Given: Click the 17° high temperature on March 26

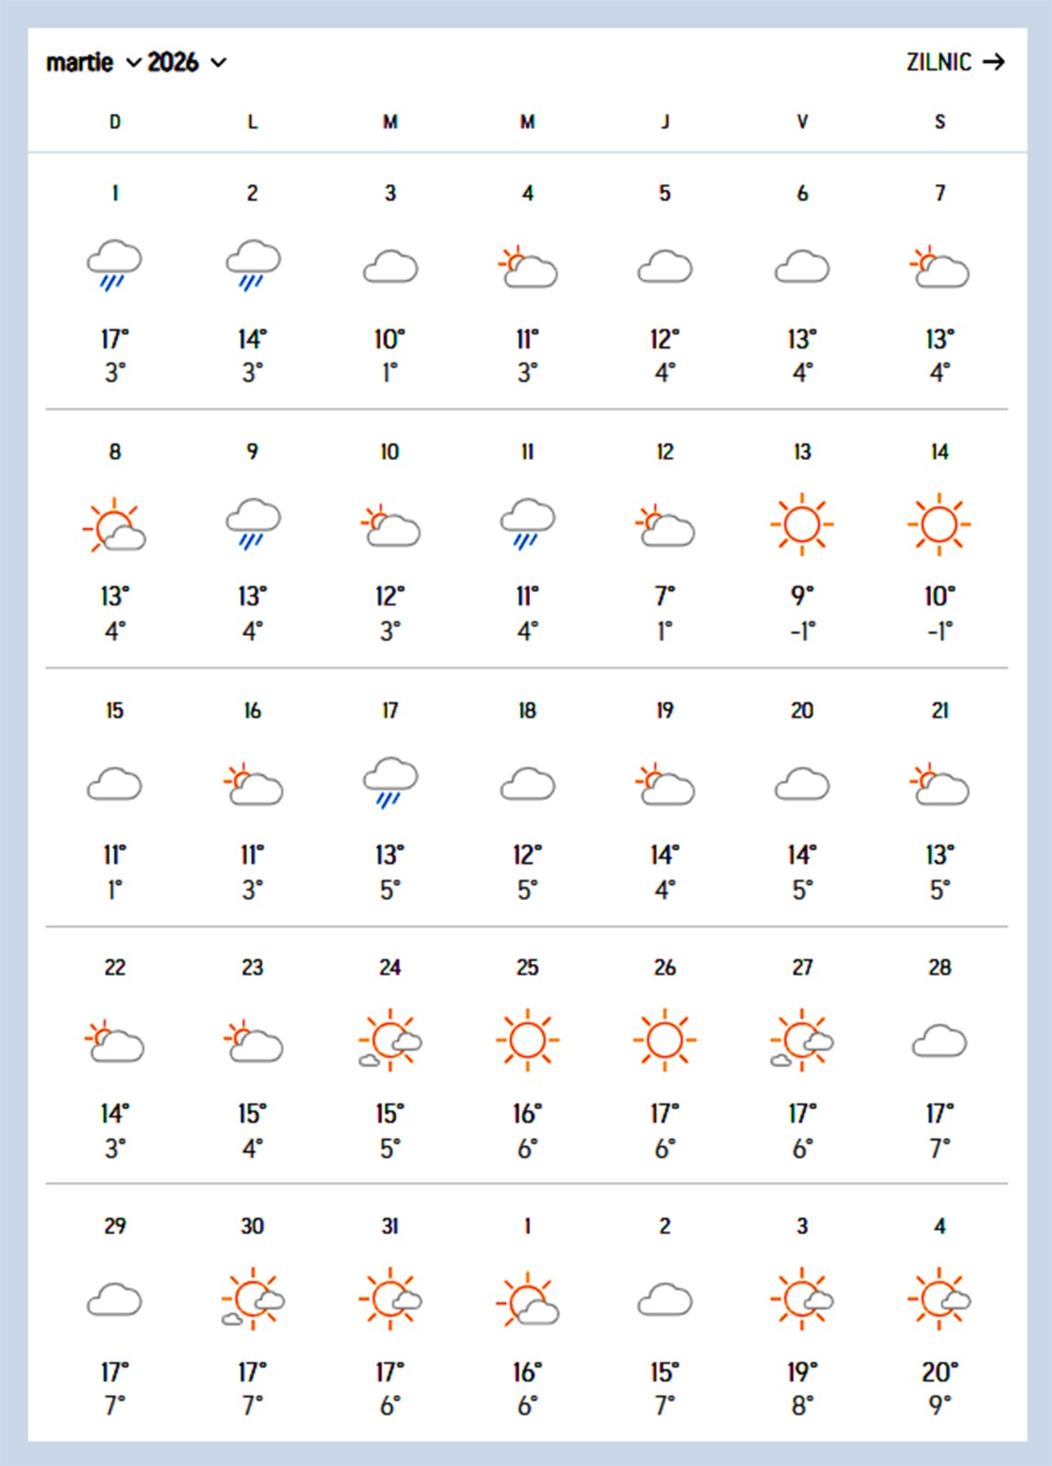Looking at the screenshot, I should [x=664, y=1113].
